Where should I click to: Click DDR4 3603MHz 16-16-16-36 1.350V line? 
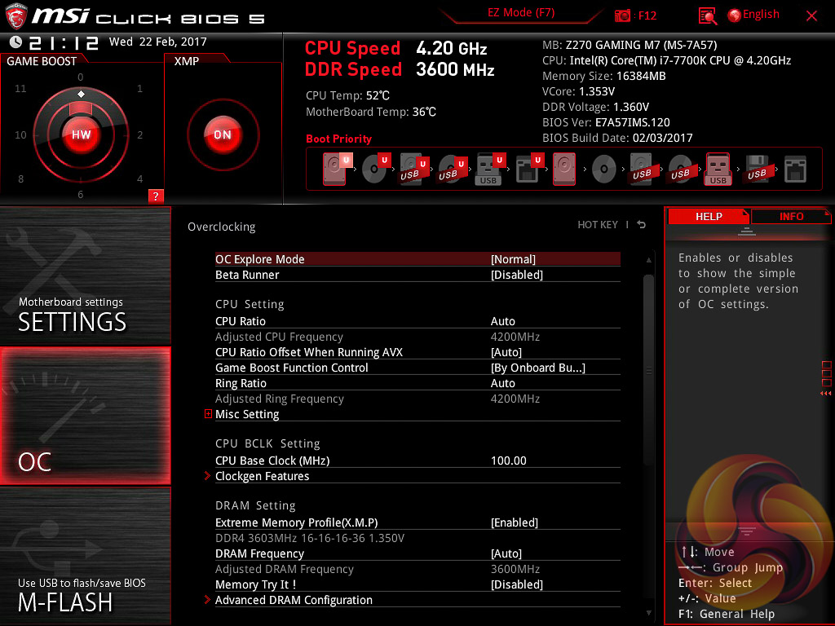tap(309, 538)
